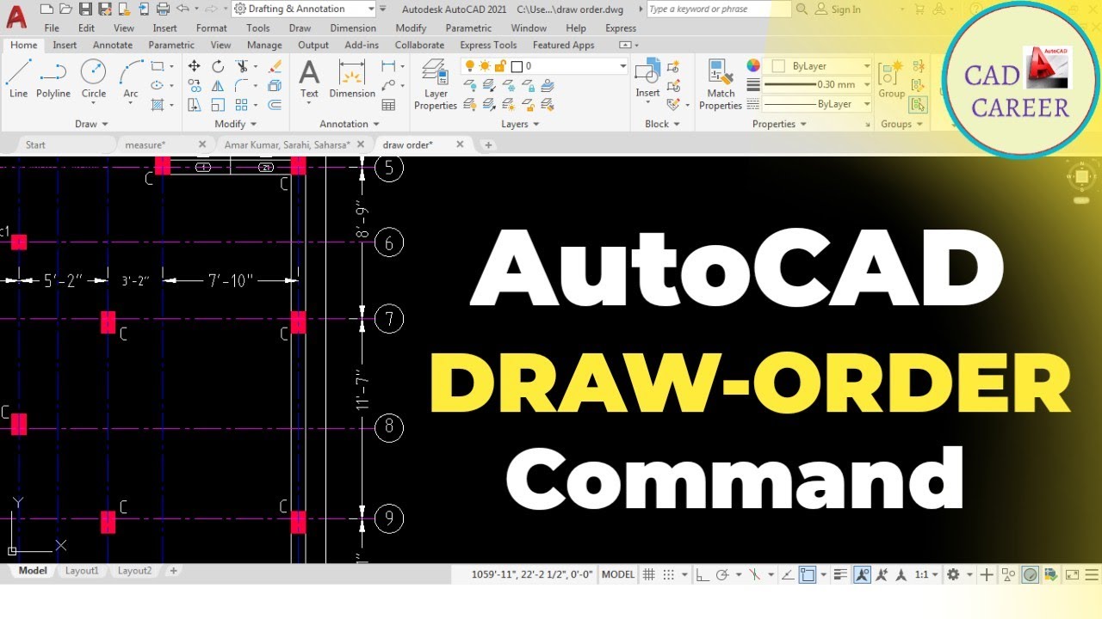The image size is (1102, 619).
Task: Click the coordinates readout in status bar
Action: (532, 574)
